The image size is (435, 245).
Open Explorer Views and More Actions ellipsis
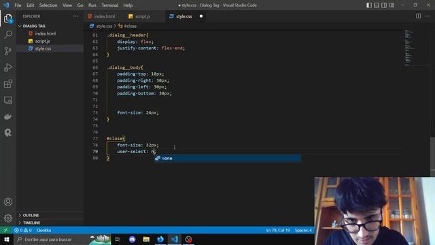point(75,16)
